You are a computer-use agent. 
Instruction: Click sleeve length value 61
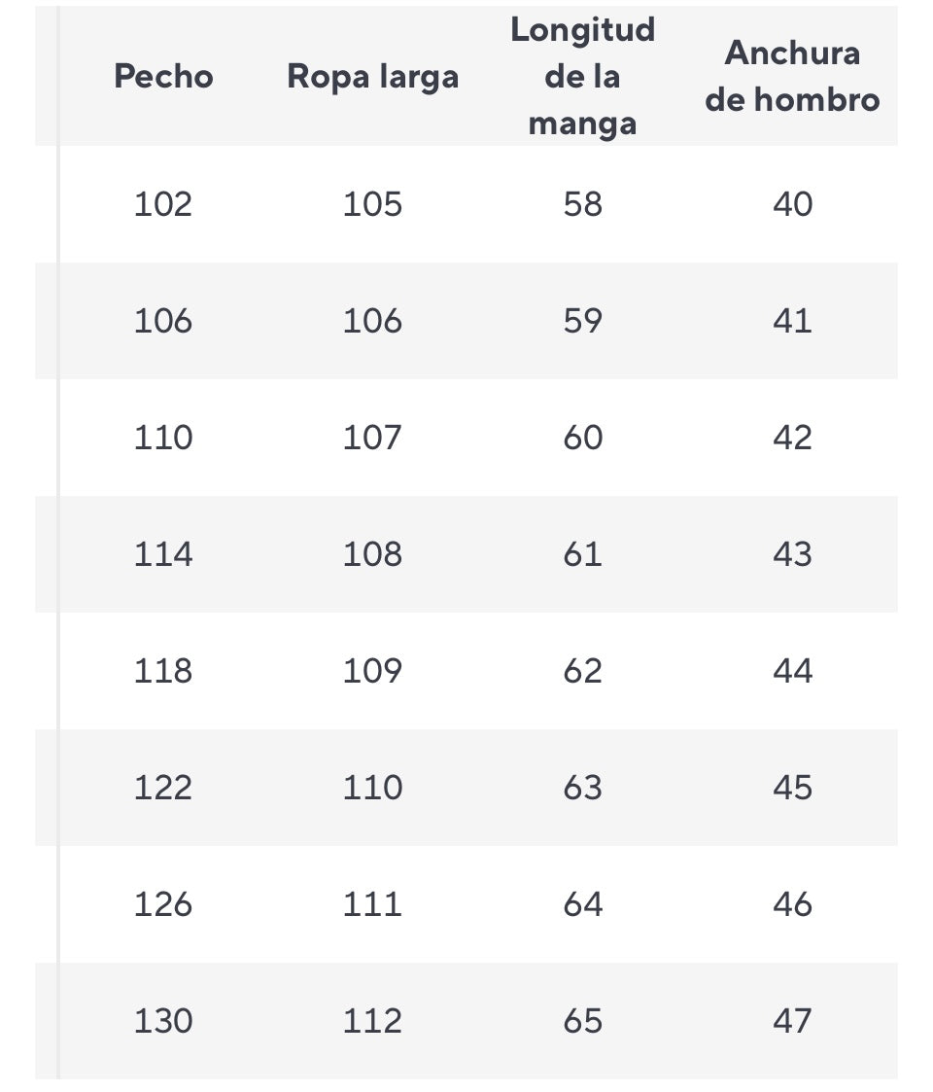coord(583,554)
